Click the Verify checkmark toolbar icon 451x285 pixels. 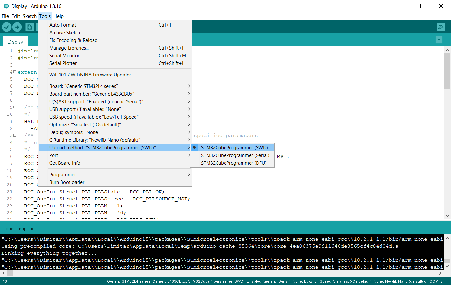[x=6, y=27]
